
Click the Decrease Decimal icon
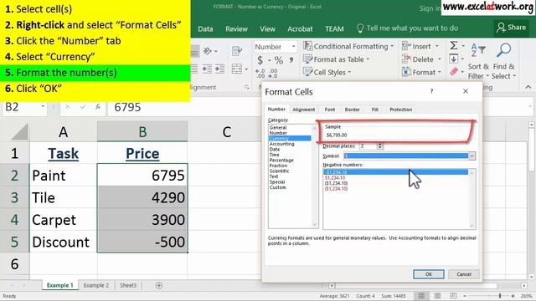(x=274, y=73)
